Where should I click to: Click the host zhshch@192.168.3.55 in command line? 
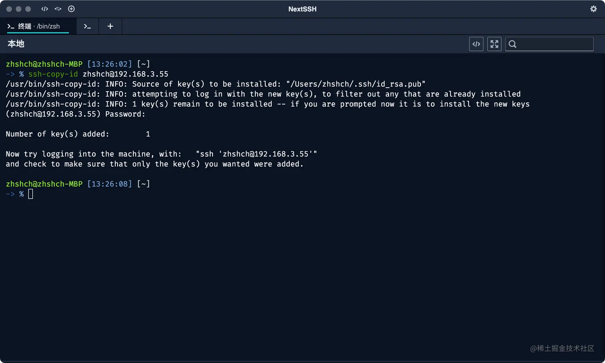(125, 74)
